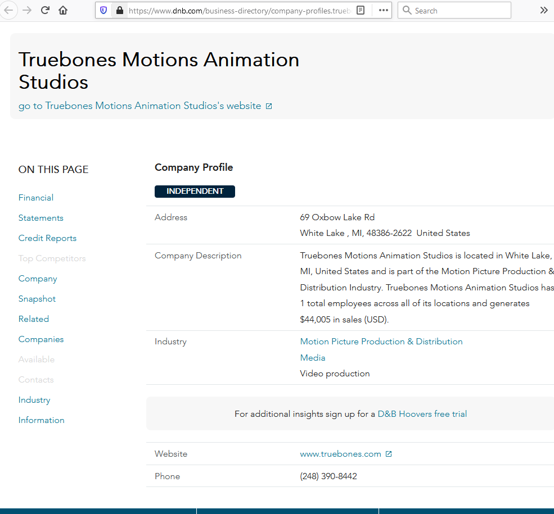The image size is (554, 514).
Task: Click external-link icon beside the studio website link
Action: click(269, 106)
